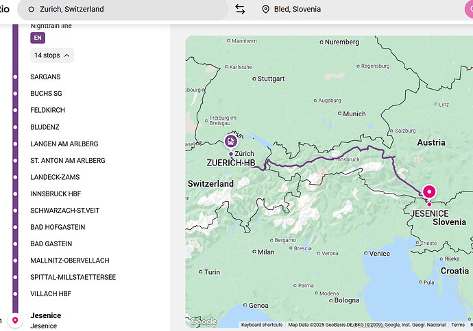Collapse the 14 stops list
Image resolution: width=473 pixels, height=331 pixels.
point(52,55)
